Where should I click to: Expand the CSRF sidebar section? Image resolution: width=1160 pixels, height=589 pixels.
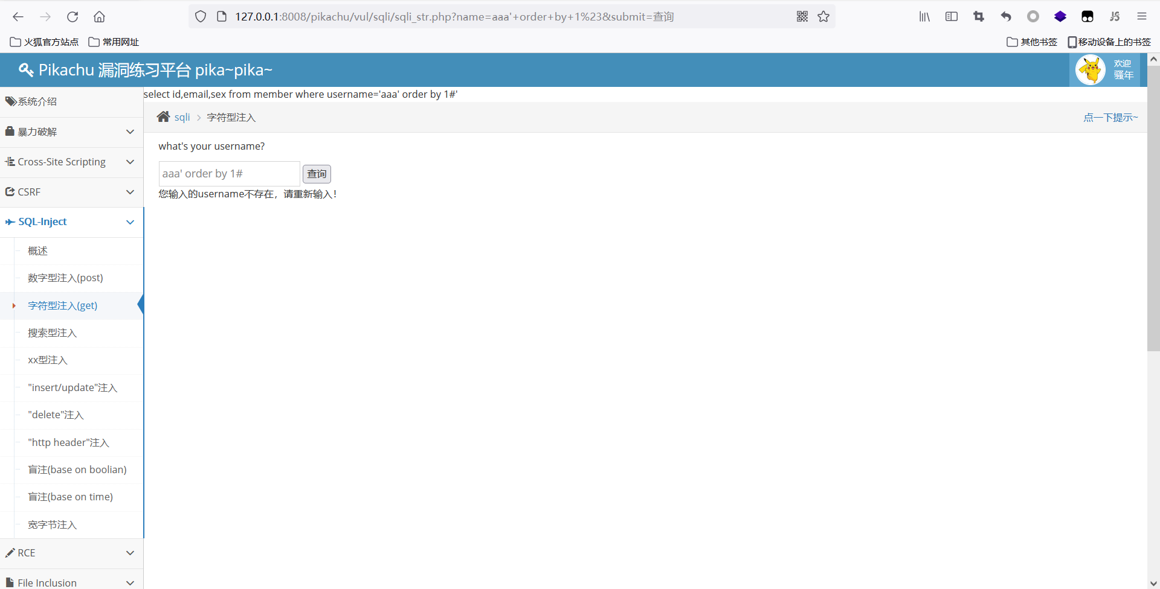(71, 193)
